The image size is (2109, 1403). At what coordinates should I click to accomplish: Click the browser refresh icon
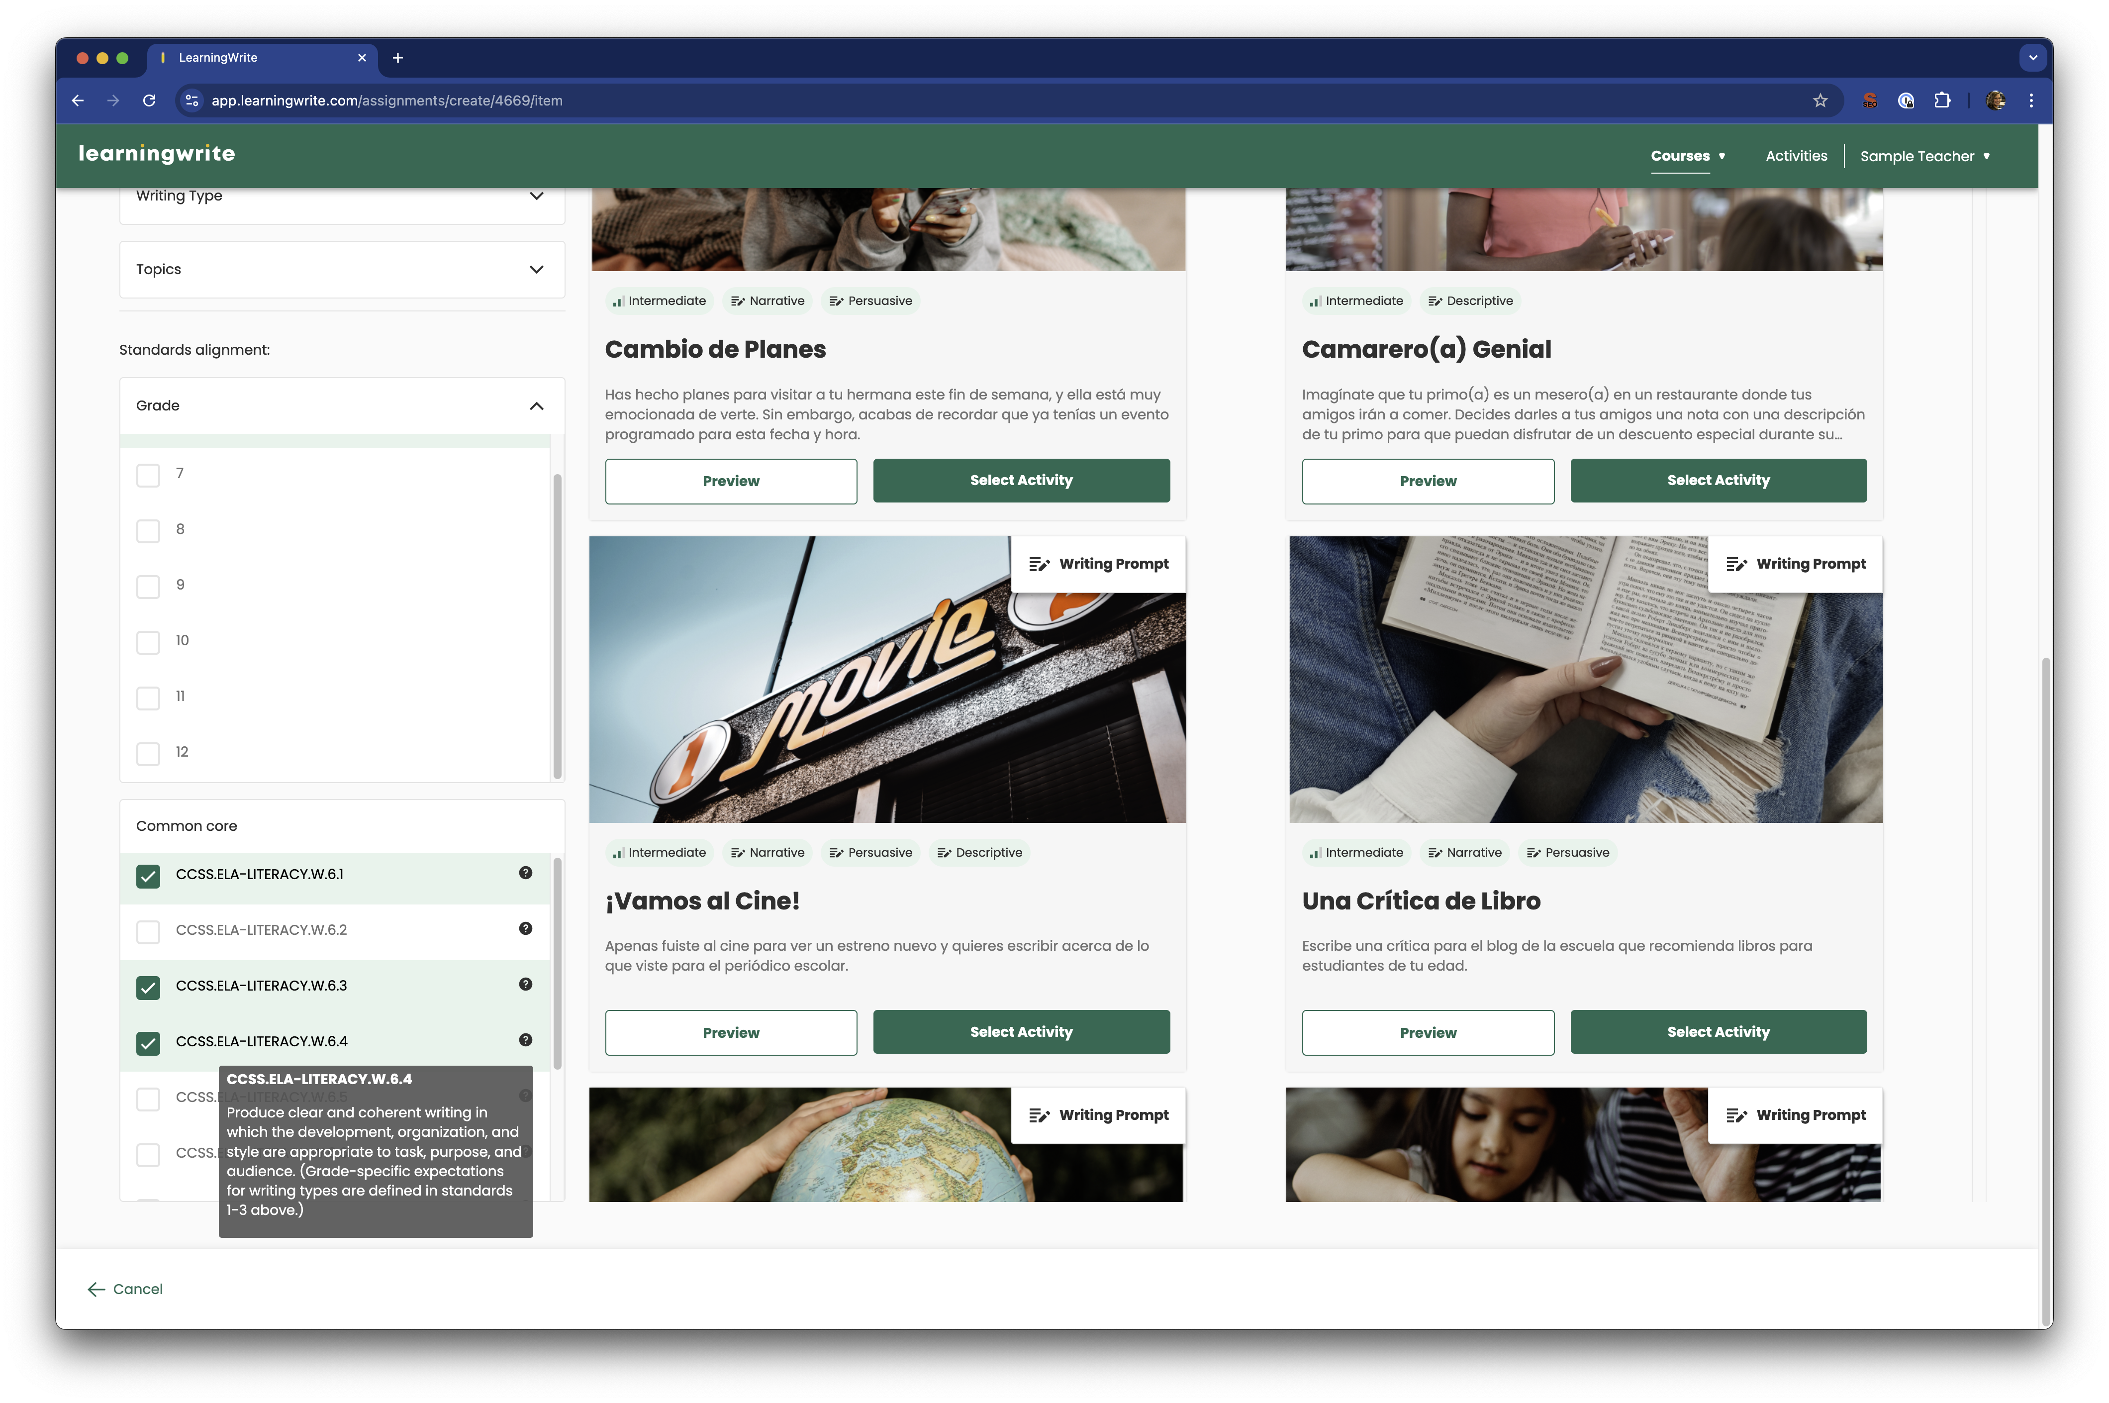click(149, 100)
